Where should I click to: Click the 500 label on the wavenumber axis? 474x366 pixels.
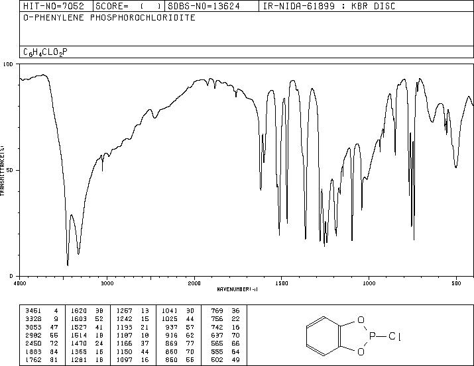(x=456, y=283)
